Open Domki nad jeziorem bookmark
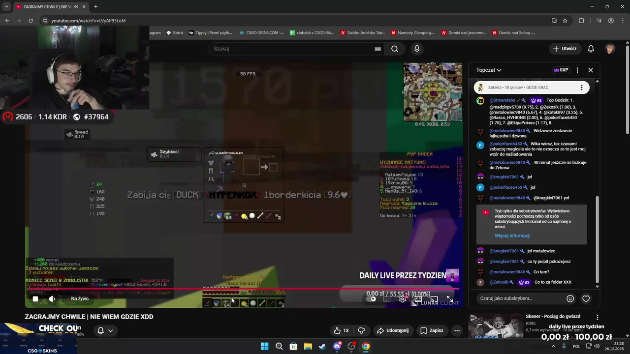This screenshot has width=630, height=354. [x=464, y=33]
